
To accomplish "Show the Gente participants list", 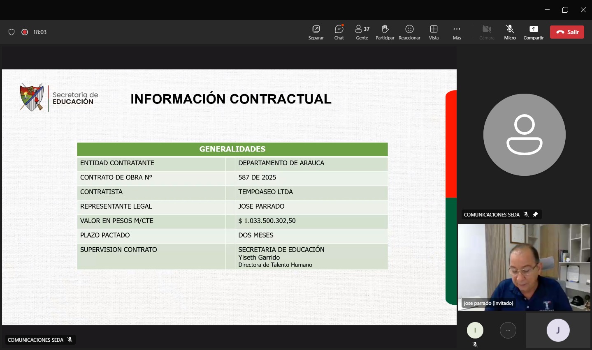I will pyautogui.click(x=362, y=32).
